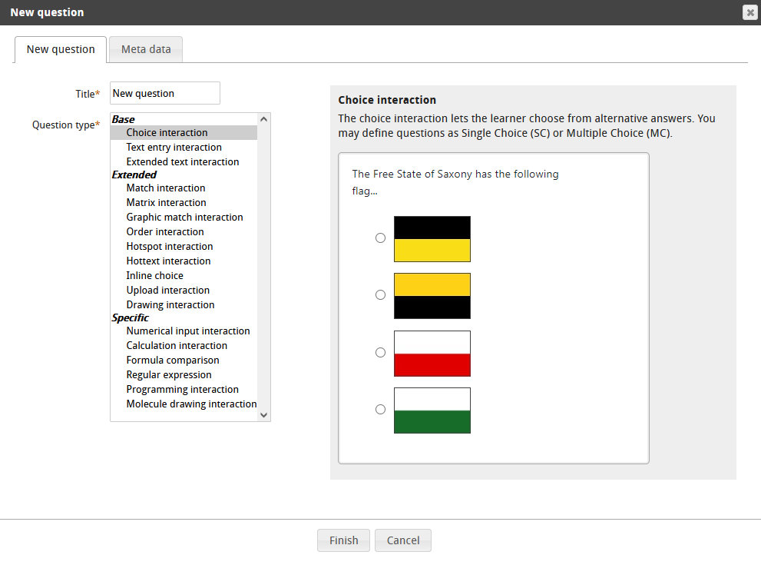Click the black over yellow flag image
The height and width of the screenshot is (565, 761).
tap(432, 239)
